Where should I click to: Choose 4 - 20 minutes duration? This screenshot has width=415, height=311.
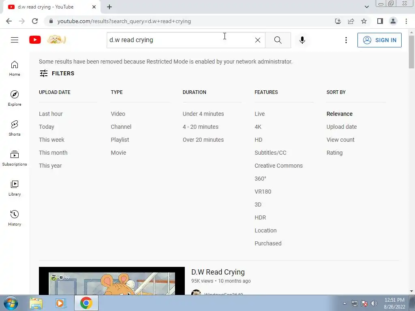pyautogui.click(x=201, y=127)
